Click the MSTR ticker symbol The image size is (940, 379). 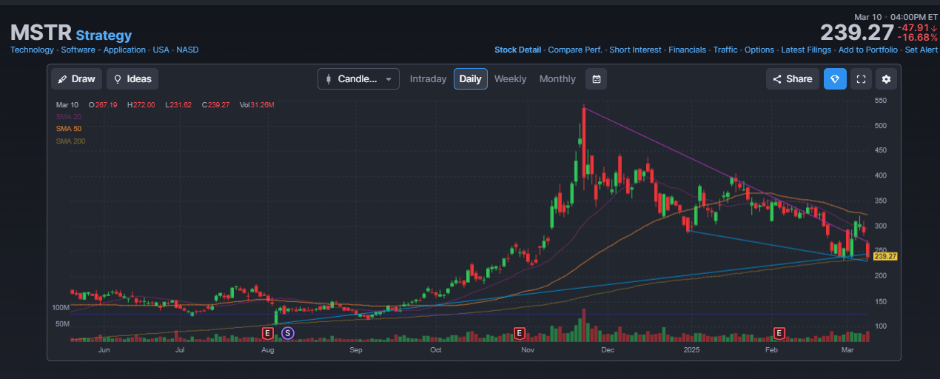point(41,33)
